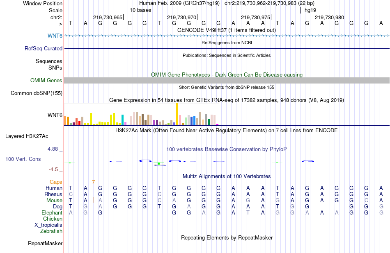Open the OMIM Gene Phenotypes track title
The height and width of the screenshot is (253, 390).
pos(227,75)
